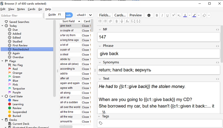Collapse the № field
Image resolution: width=223 pixels, height=128 pixels.
pos(100,30)
